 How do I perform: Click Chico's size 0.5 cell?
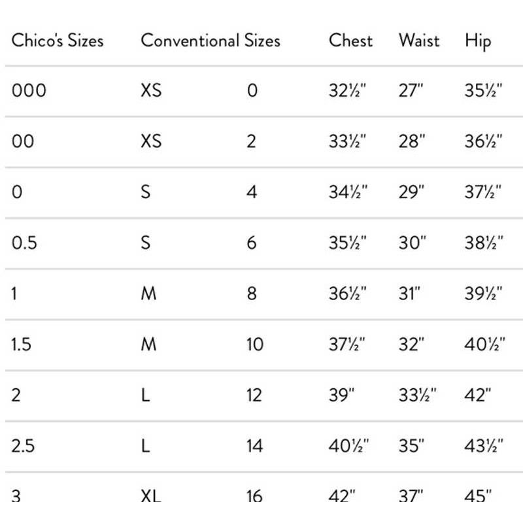(x=24, y=243)
